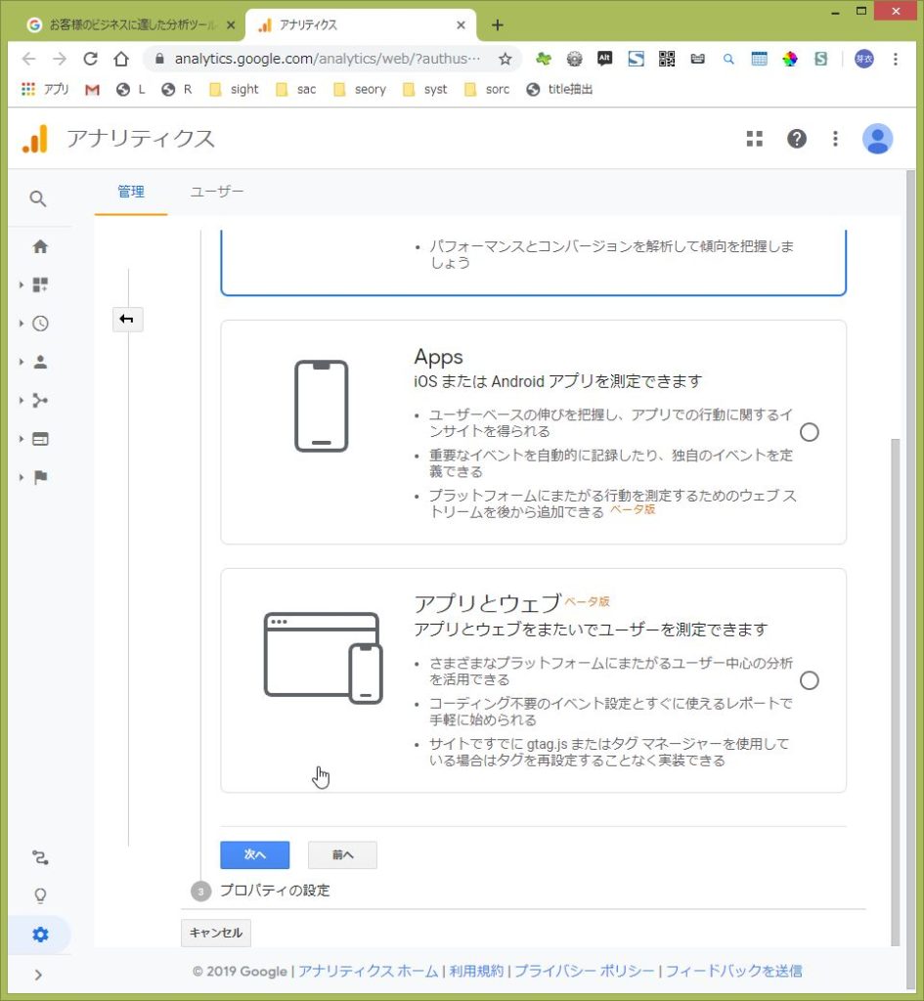The height and width of the screenshot is (1001, 924).
Task: Expand the Customization section arrow
Action: tap(22, 284)
